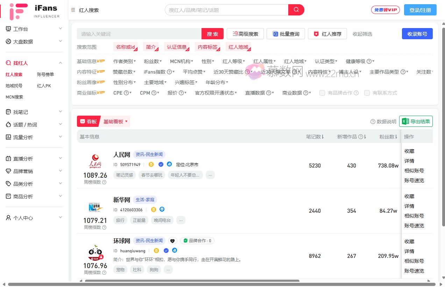Select the 大盘数据 dashboard icon in sidebar

coord(8,41)
